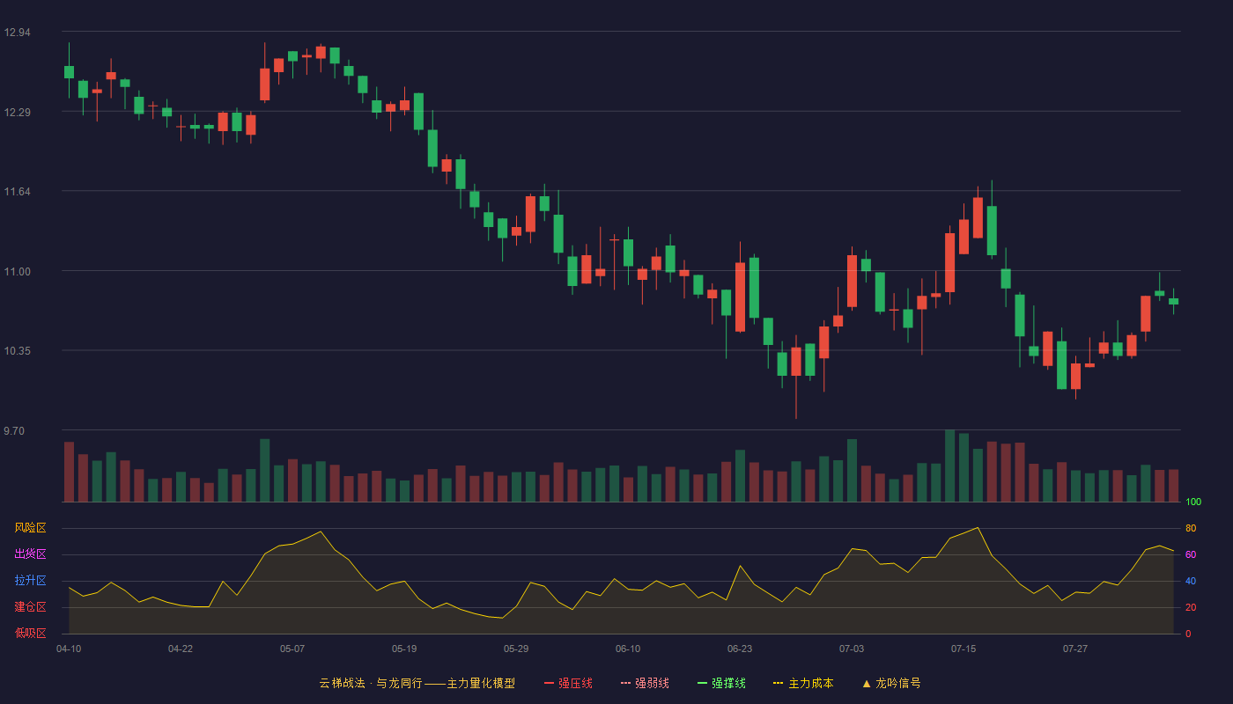Toggle the 主力成本 legend series
The width and height of the screenshot is (1233, 704).
click(x=803, y=683)
